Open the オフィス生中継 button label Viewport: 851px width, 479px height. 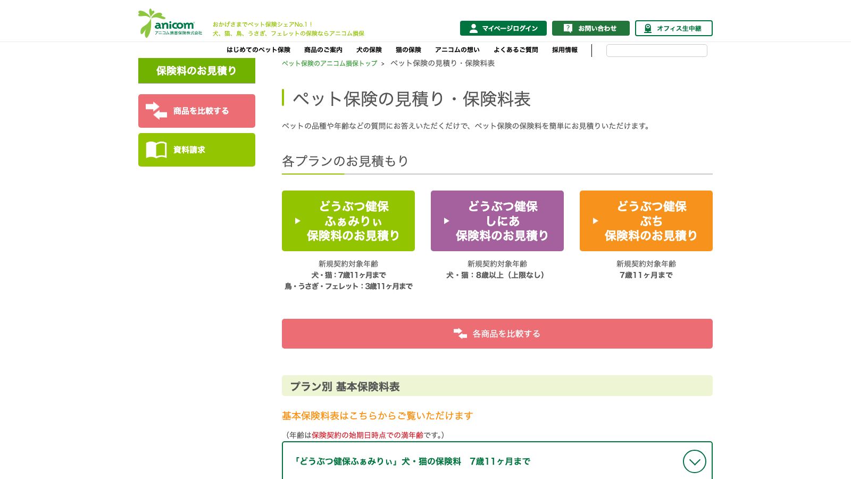pos(679,29)
